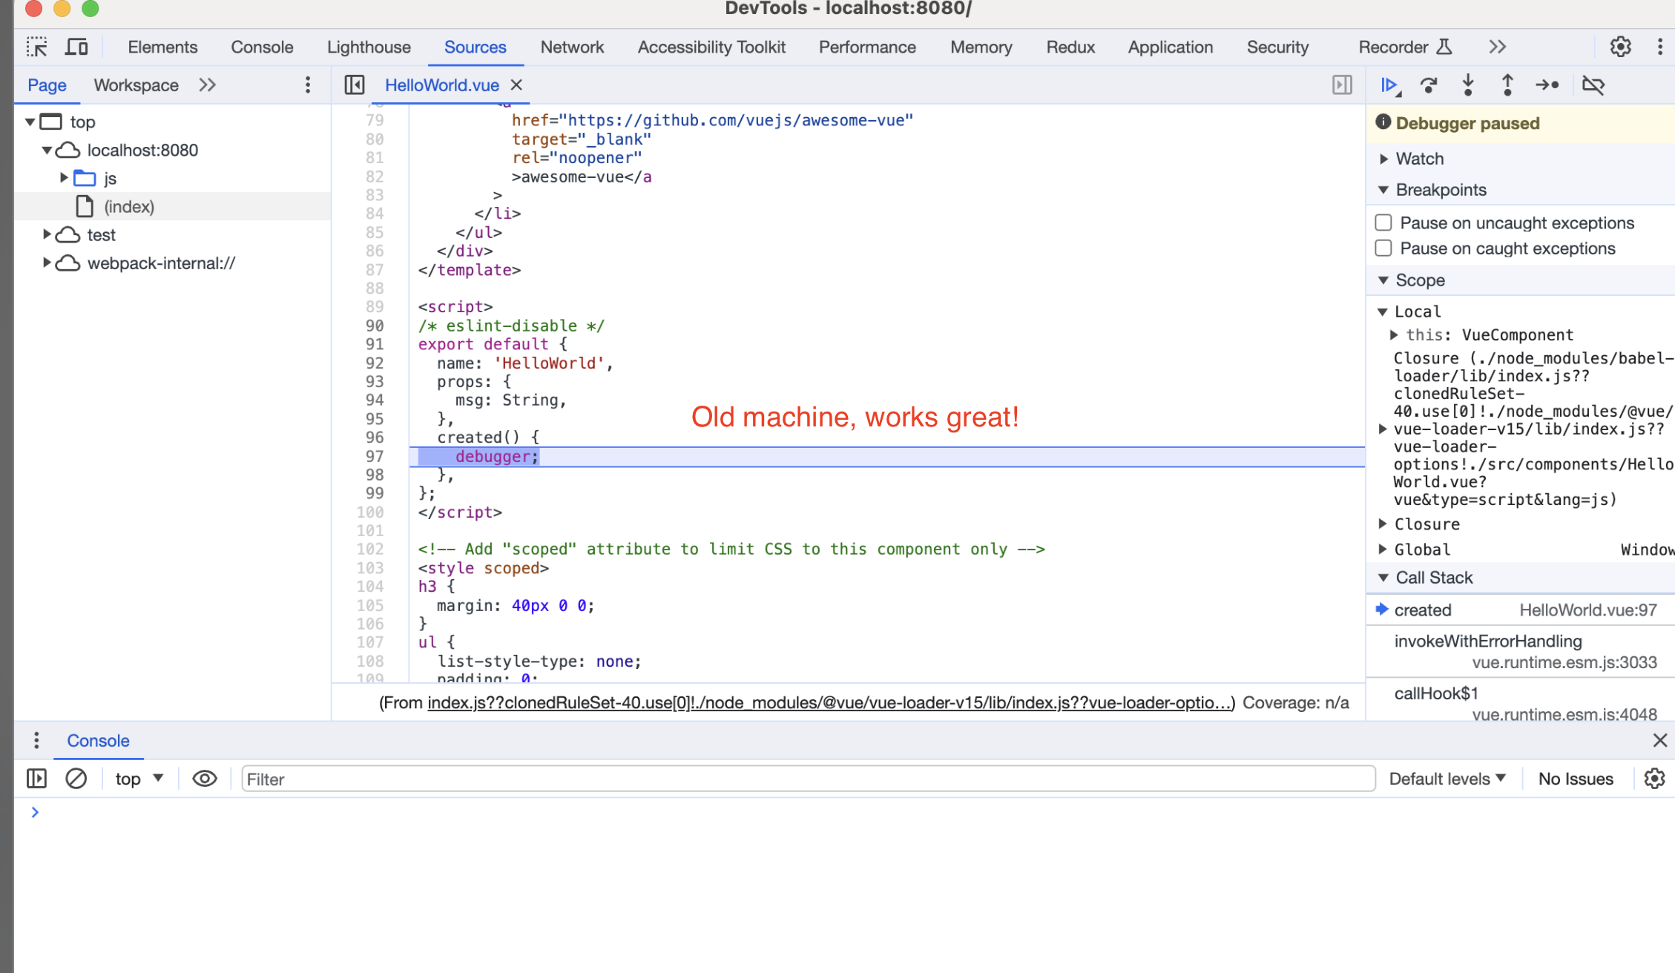
Task: Clear the console
Action: click(x=76, y=779)
